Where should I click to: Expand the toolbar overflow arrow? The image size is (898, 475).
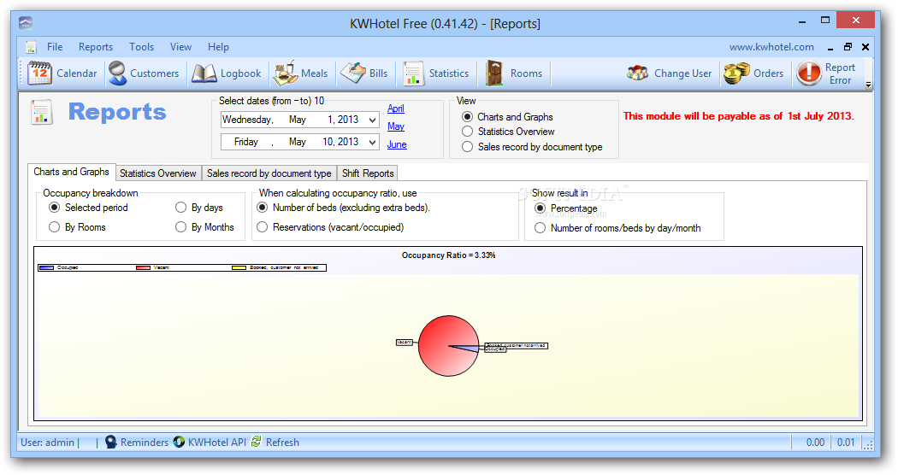pyautogui.click(x=868, y=84)
